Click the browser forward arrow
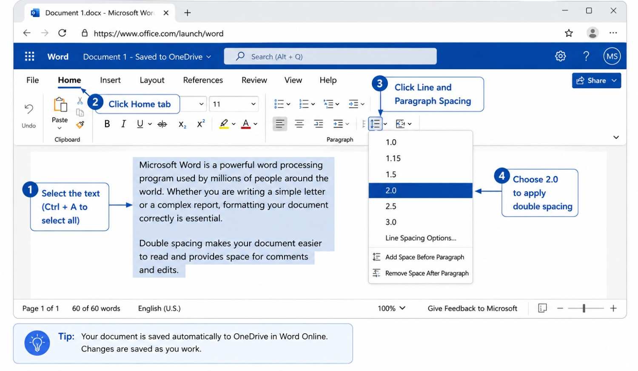 45,33
